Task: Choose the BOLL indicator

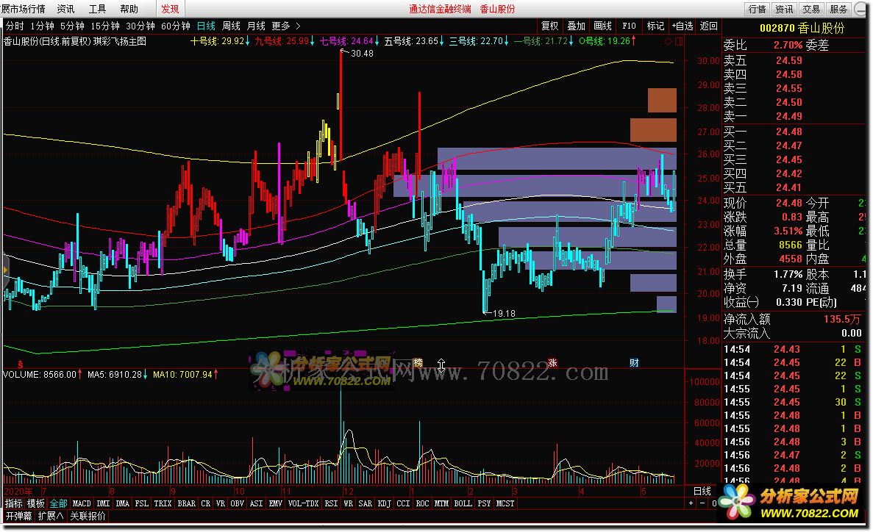Action: coord(463,503)
